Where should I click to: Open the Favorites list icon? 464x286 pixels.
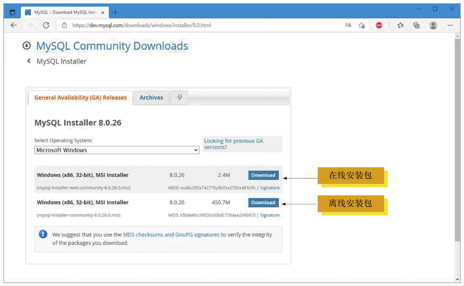tap(400, 26)
